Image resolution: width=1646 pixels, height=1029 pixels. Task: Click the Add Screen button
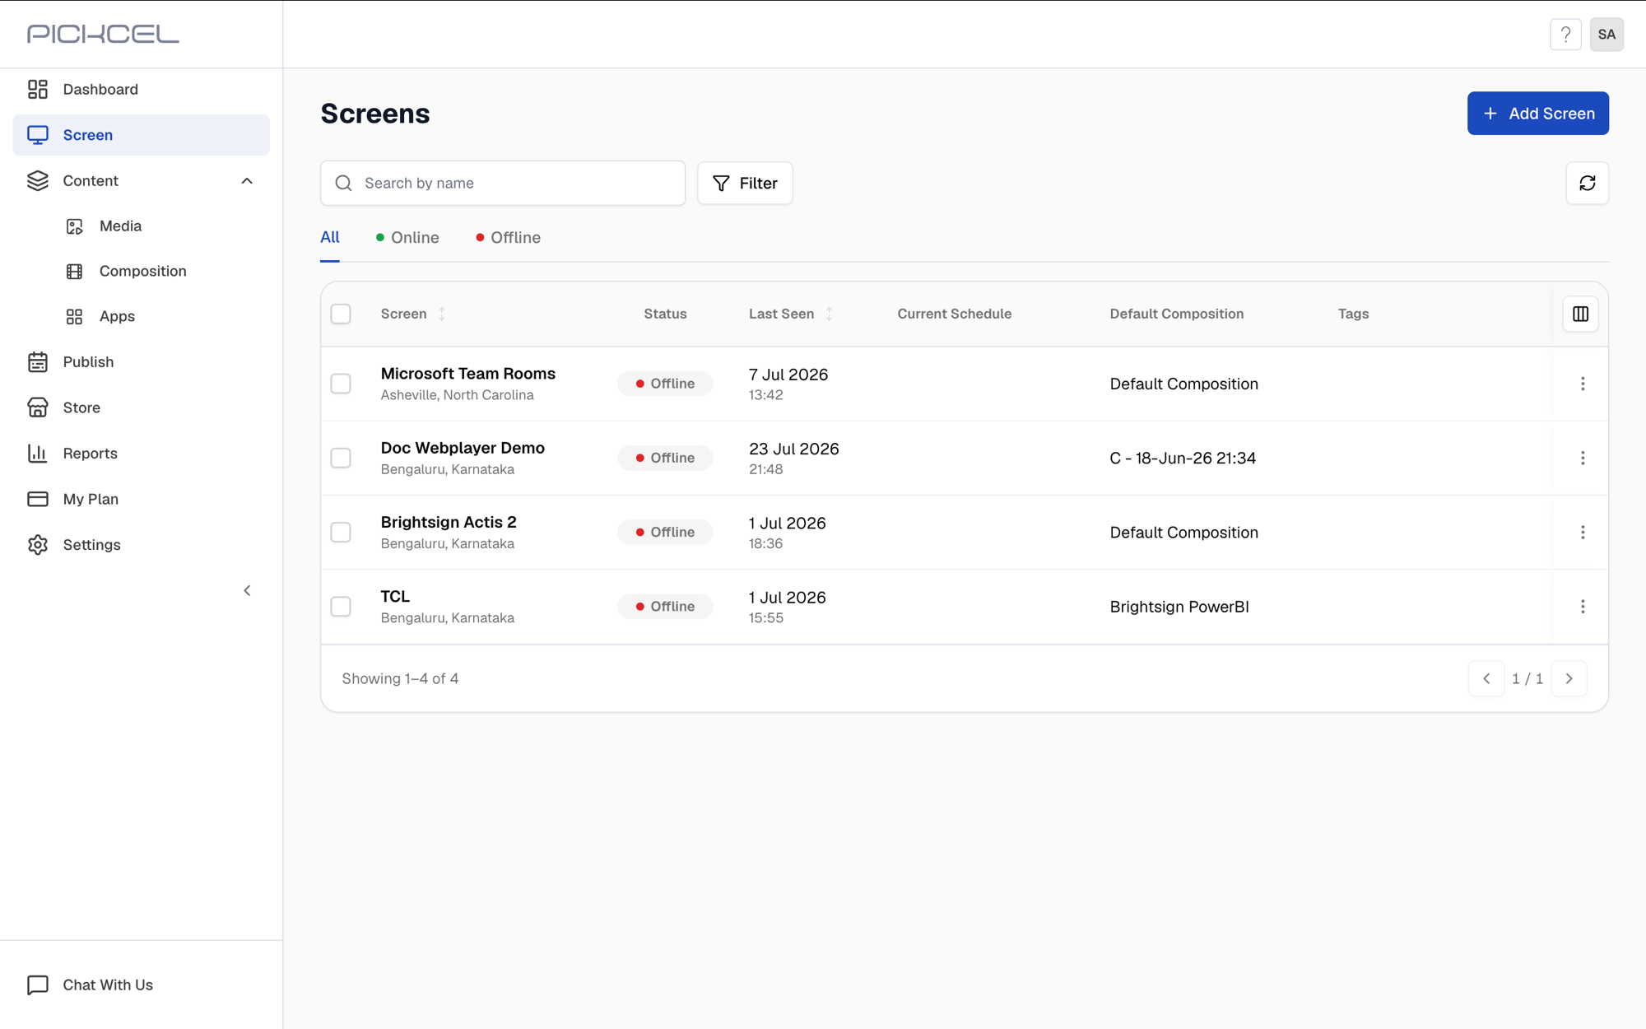1537,114
